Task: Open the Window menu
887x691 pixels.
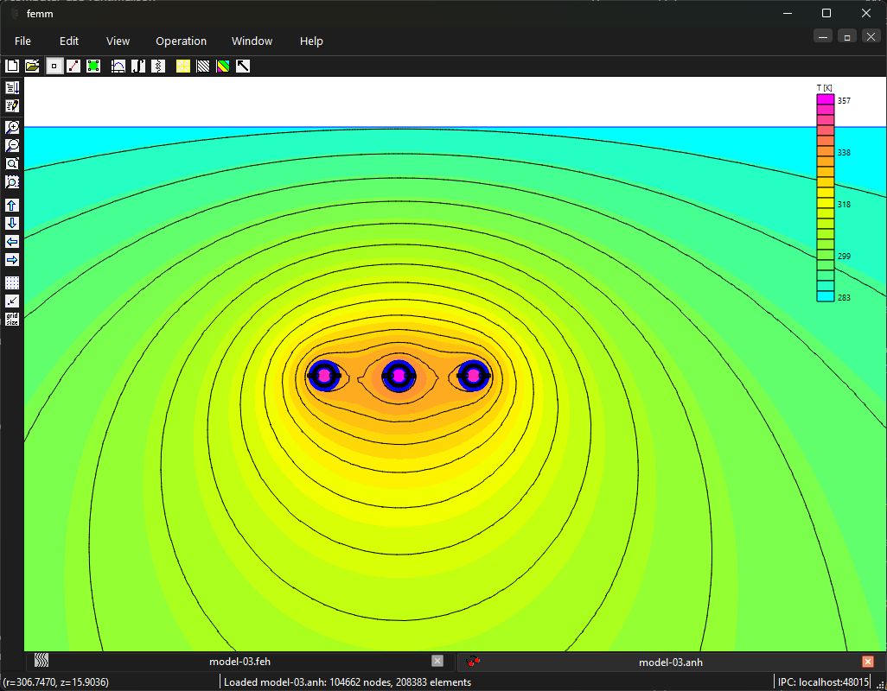Action: tap(252, 41)
